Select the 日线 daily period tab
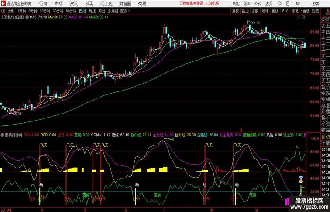Image resolution: width=330 pixels, height=212 pixels. [82, 11]
